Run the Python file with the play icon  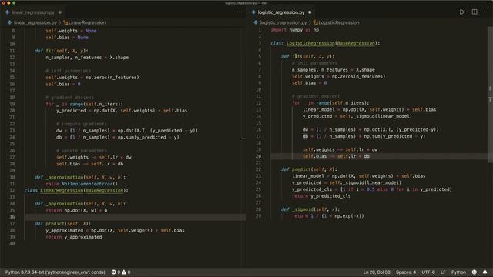coord(462,12)
